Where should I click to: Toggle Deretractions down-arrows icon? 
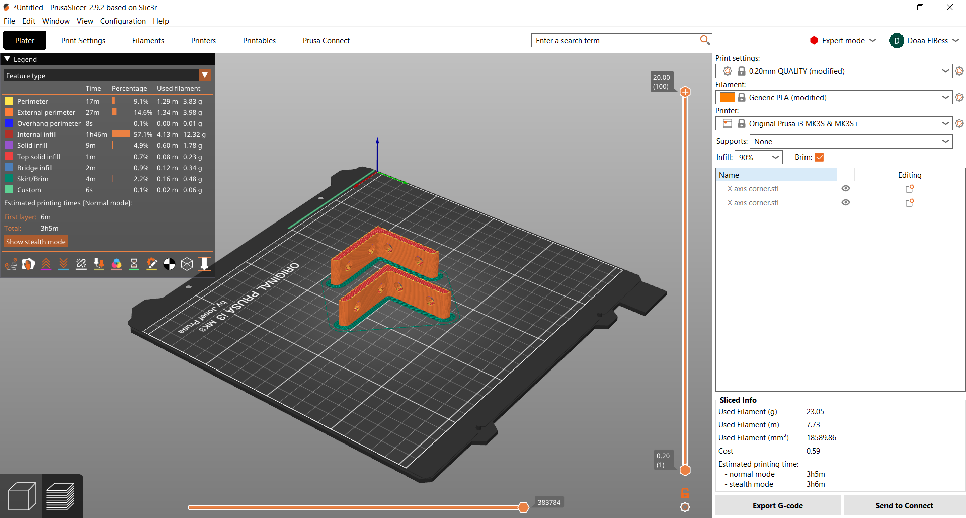[x=64, y=264]
